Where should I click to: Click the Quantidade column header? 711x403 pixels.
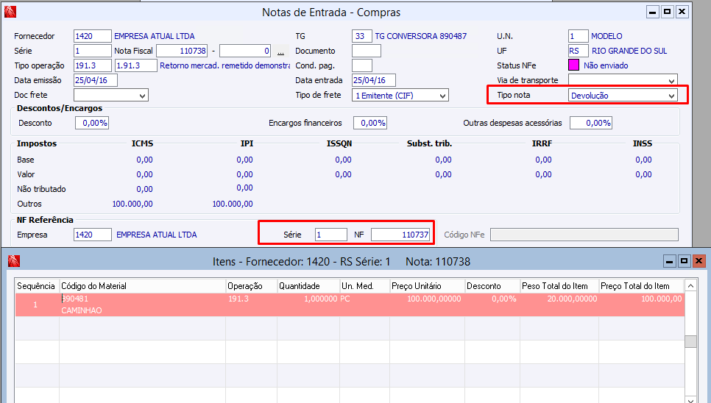tap(308, 286)
